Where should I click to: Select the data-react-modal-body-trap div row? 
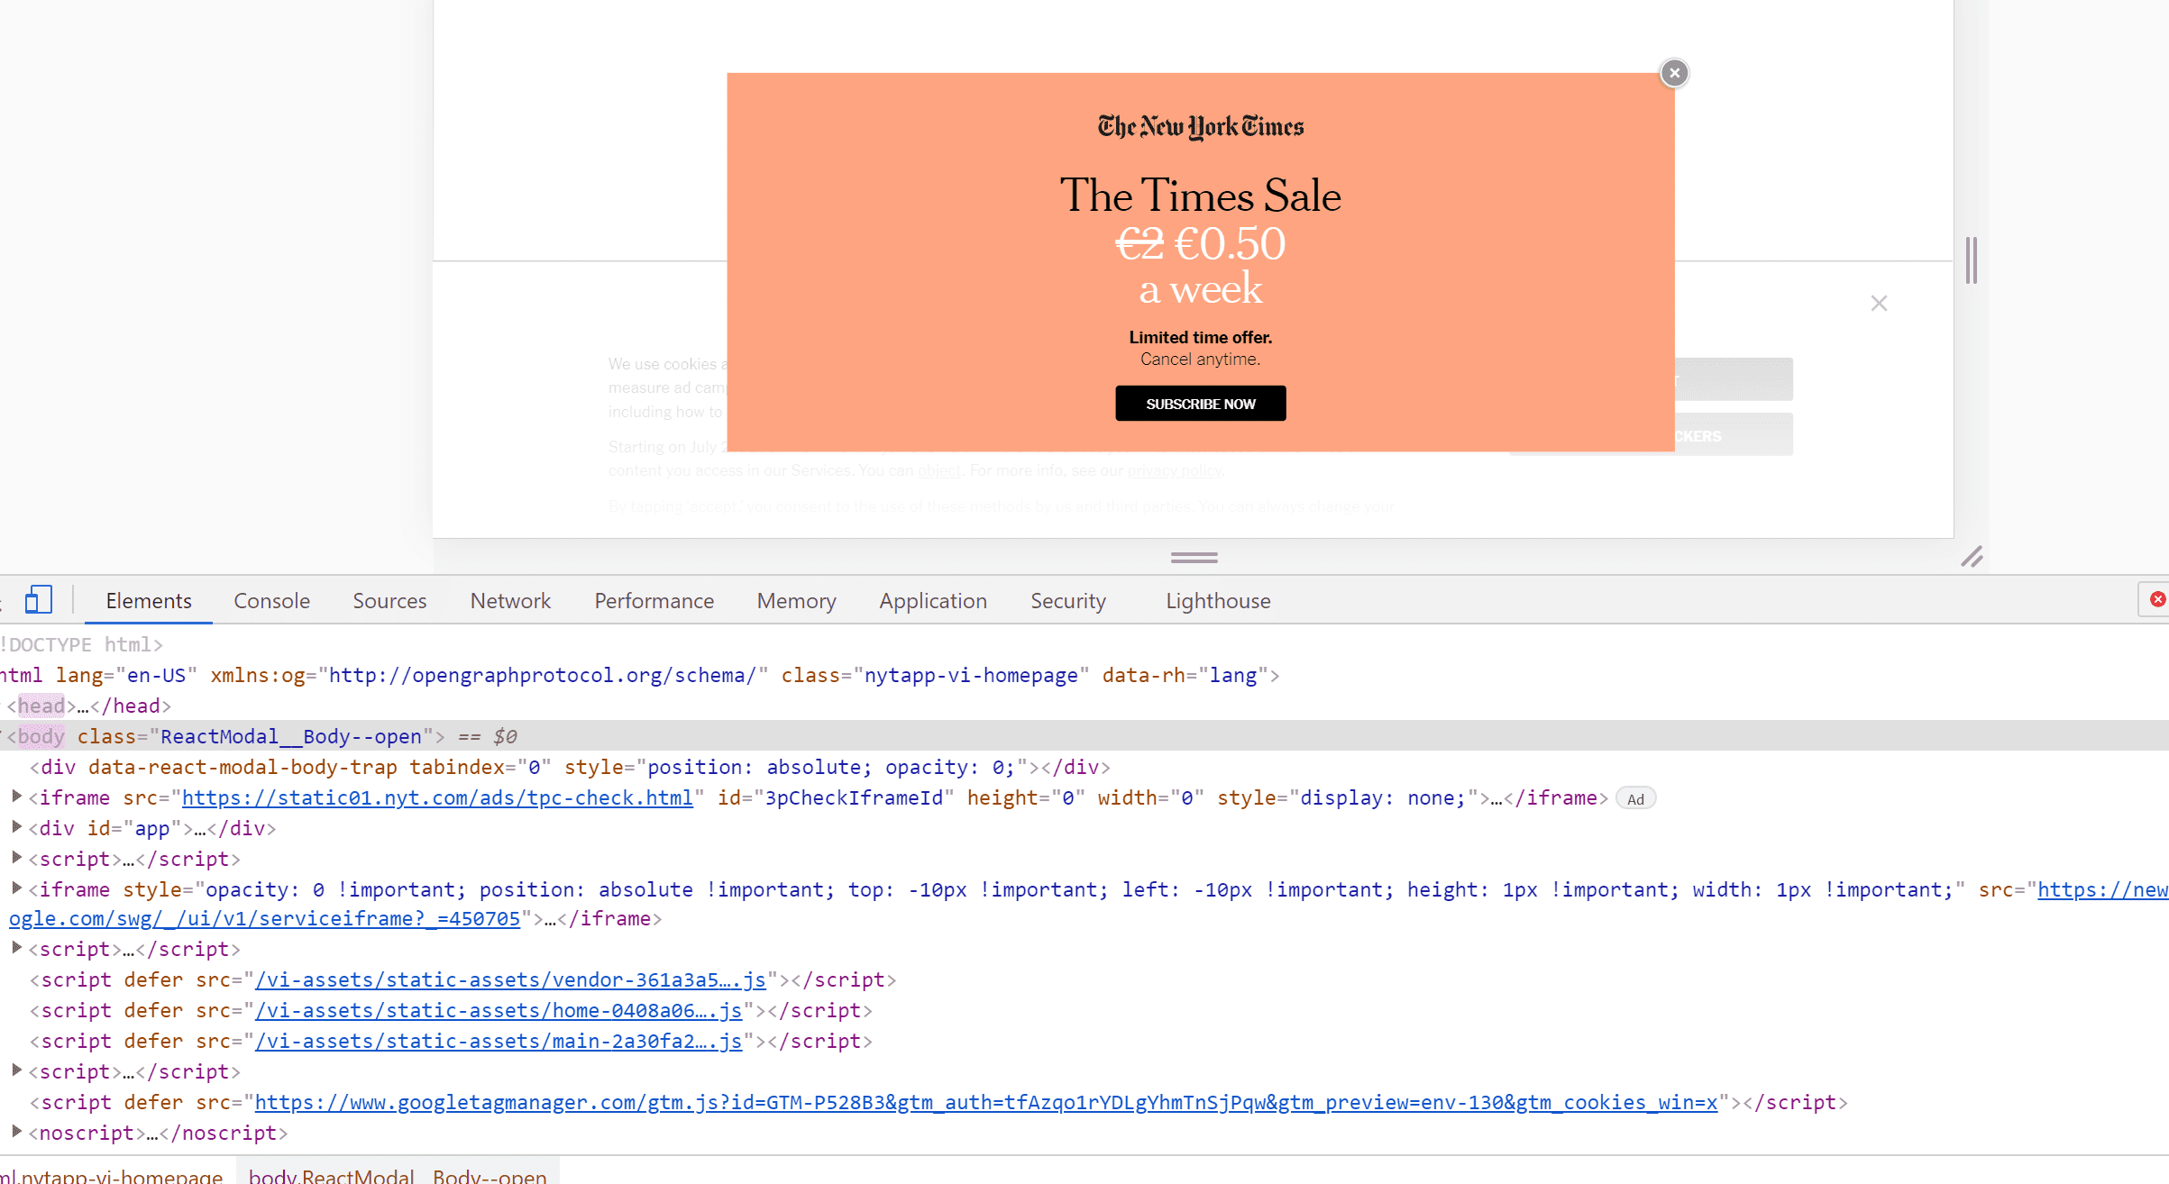pos(1084,767)
